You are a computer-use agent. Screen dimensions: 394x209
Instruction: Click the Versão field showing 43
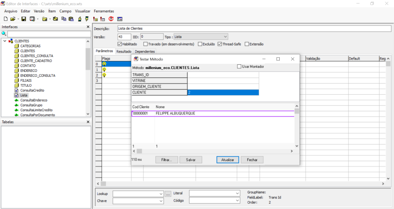tap(124, 37)
